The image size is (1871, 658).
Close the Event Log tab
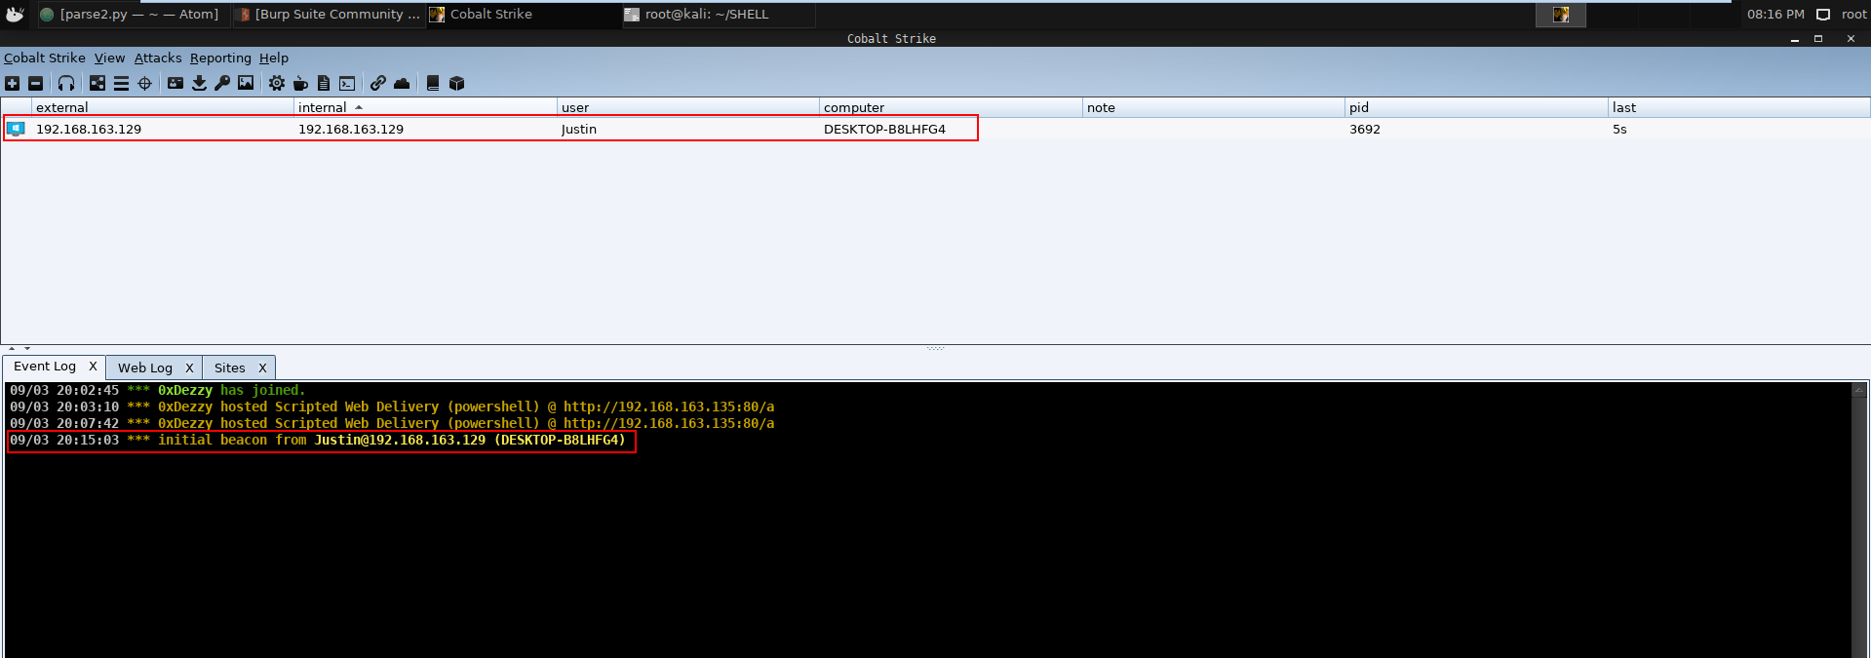coord(93,367)
